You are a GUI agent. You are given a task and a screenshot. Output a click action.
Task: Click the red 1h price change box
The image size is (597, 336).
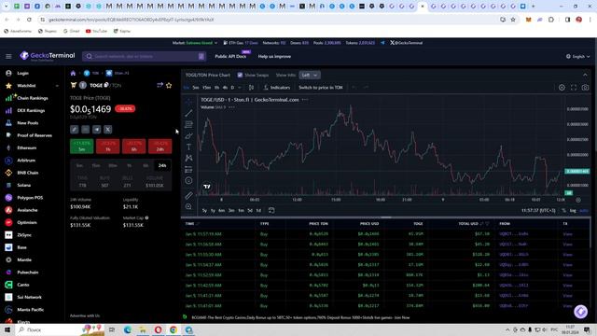point(108,147)
